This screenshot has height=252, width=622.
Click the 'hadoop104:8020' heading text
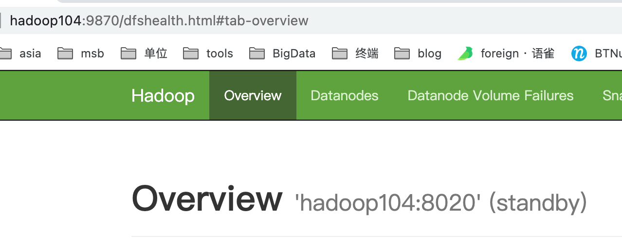[x=387, y=202]
